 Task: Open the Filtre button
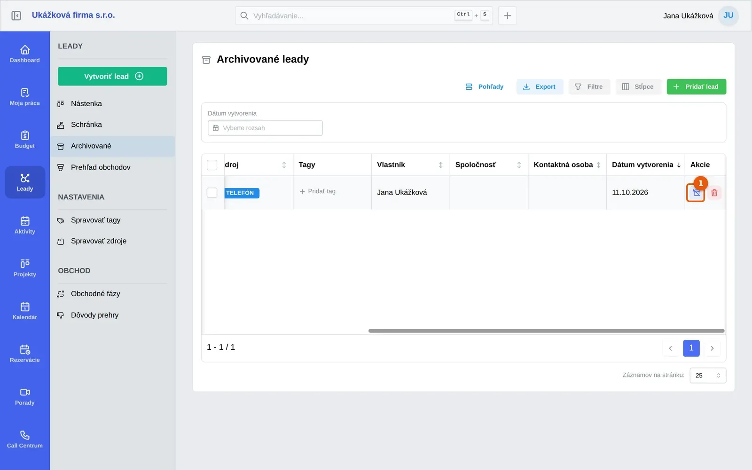[589, 87]
